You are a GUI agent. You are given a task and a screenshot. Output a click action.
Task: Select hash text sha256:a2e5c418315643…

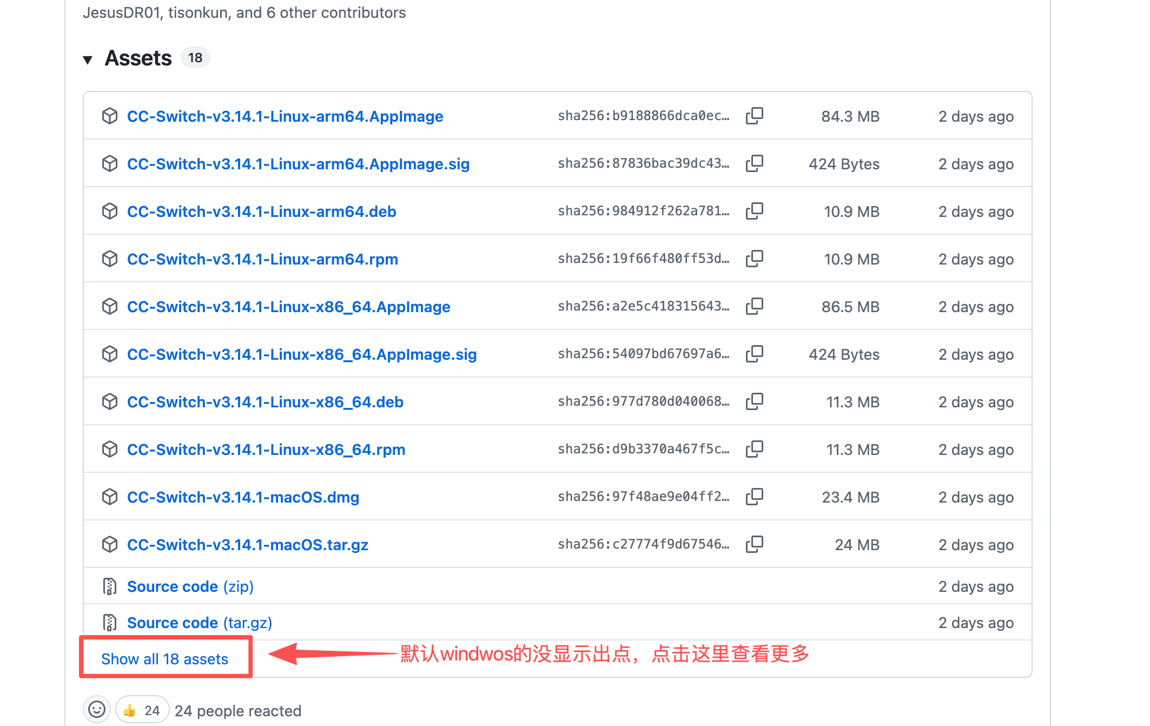[643, 306]
